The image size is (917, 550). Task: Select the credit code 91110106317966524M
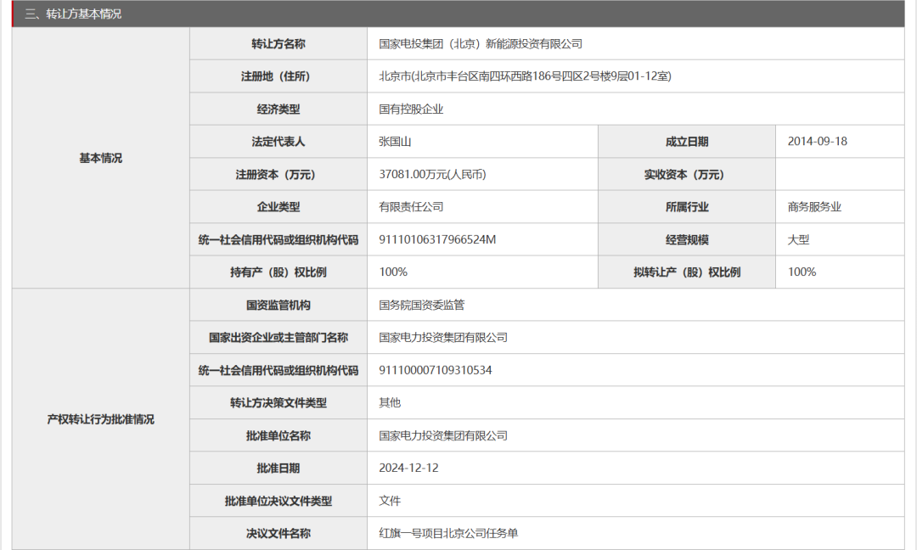[437, 239]
